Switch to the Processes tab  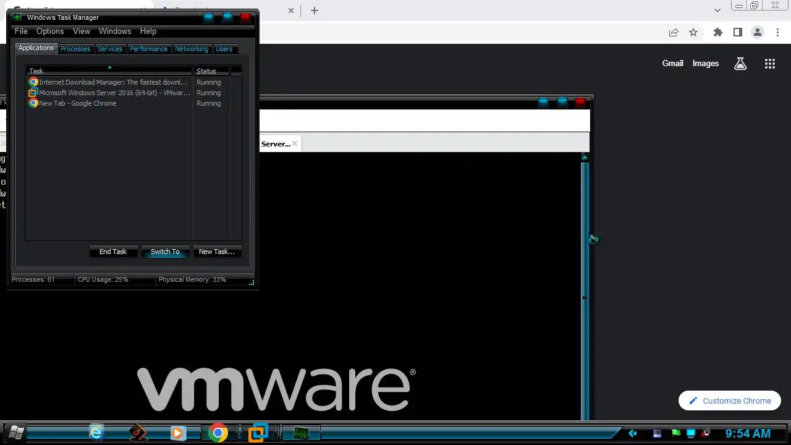tap(75, 49)
